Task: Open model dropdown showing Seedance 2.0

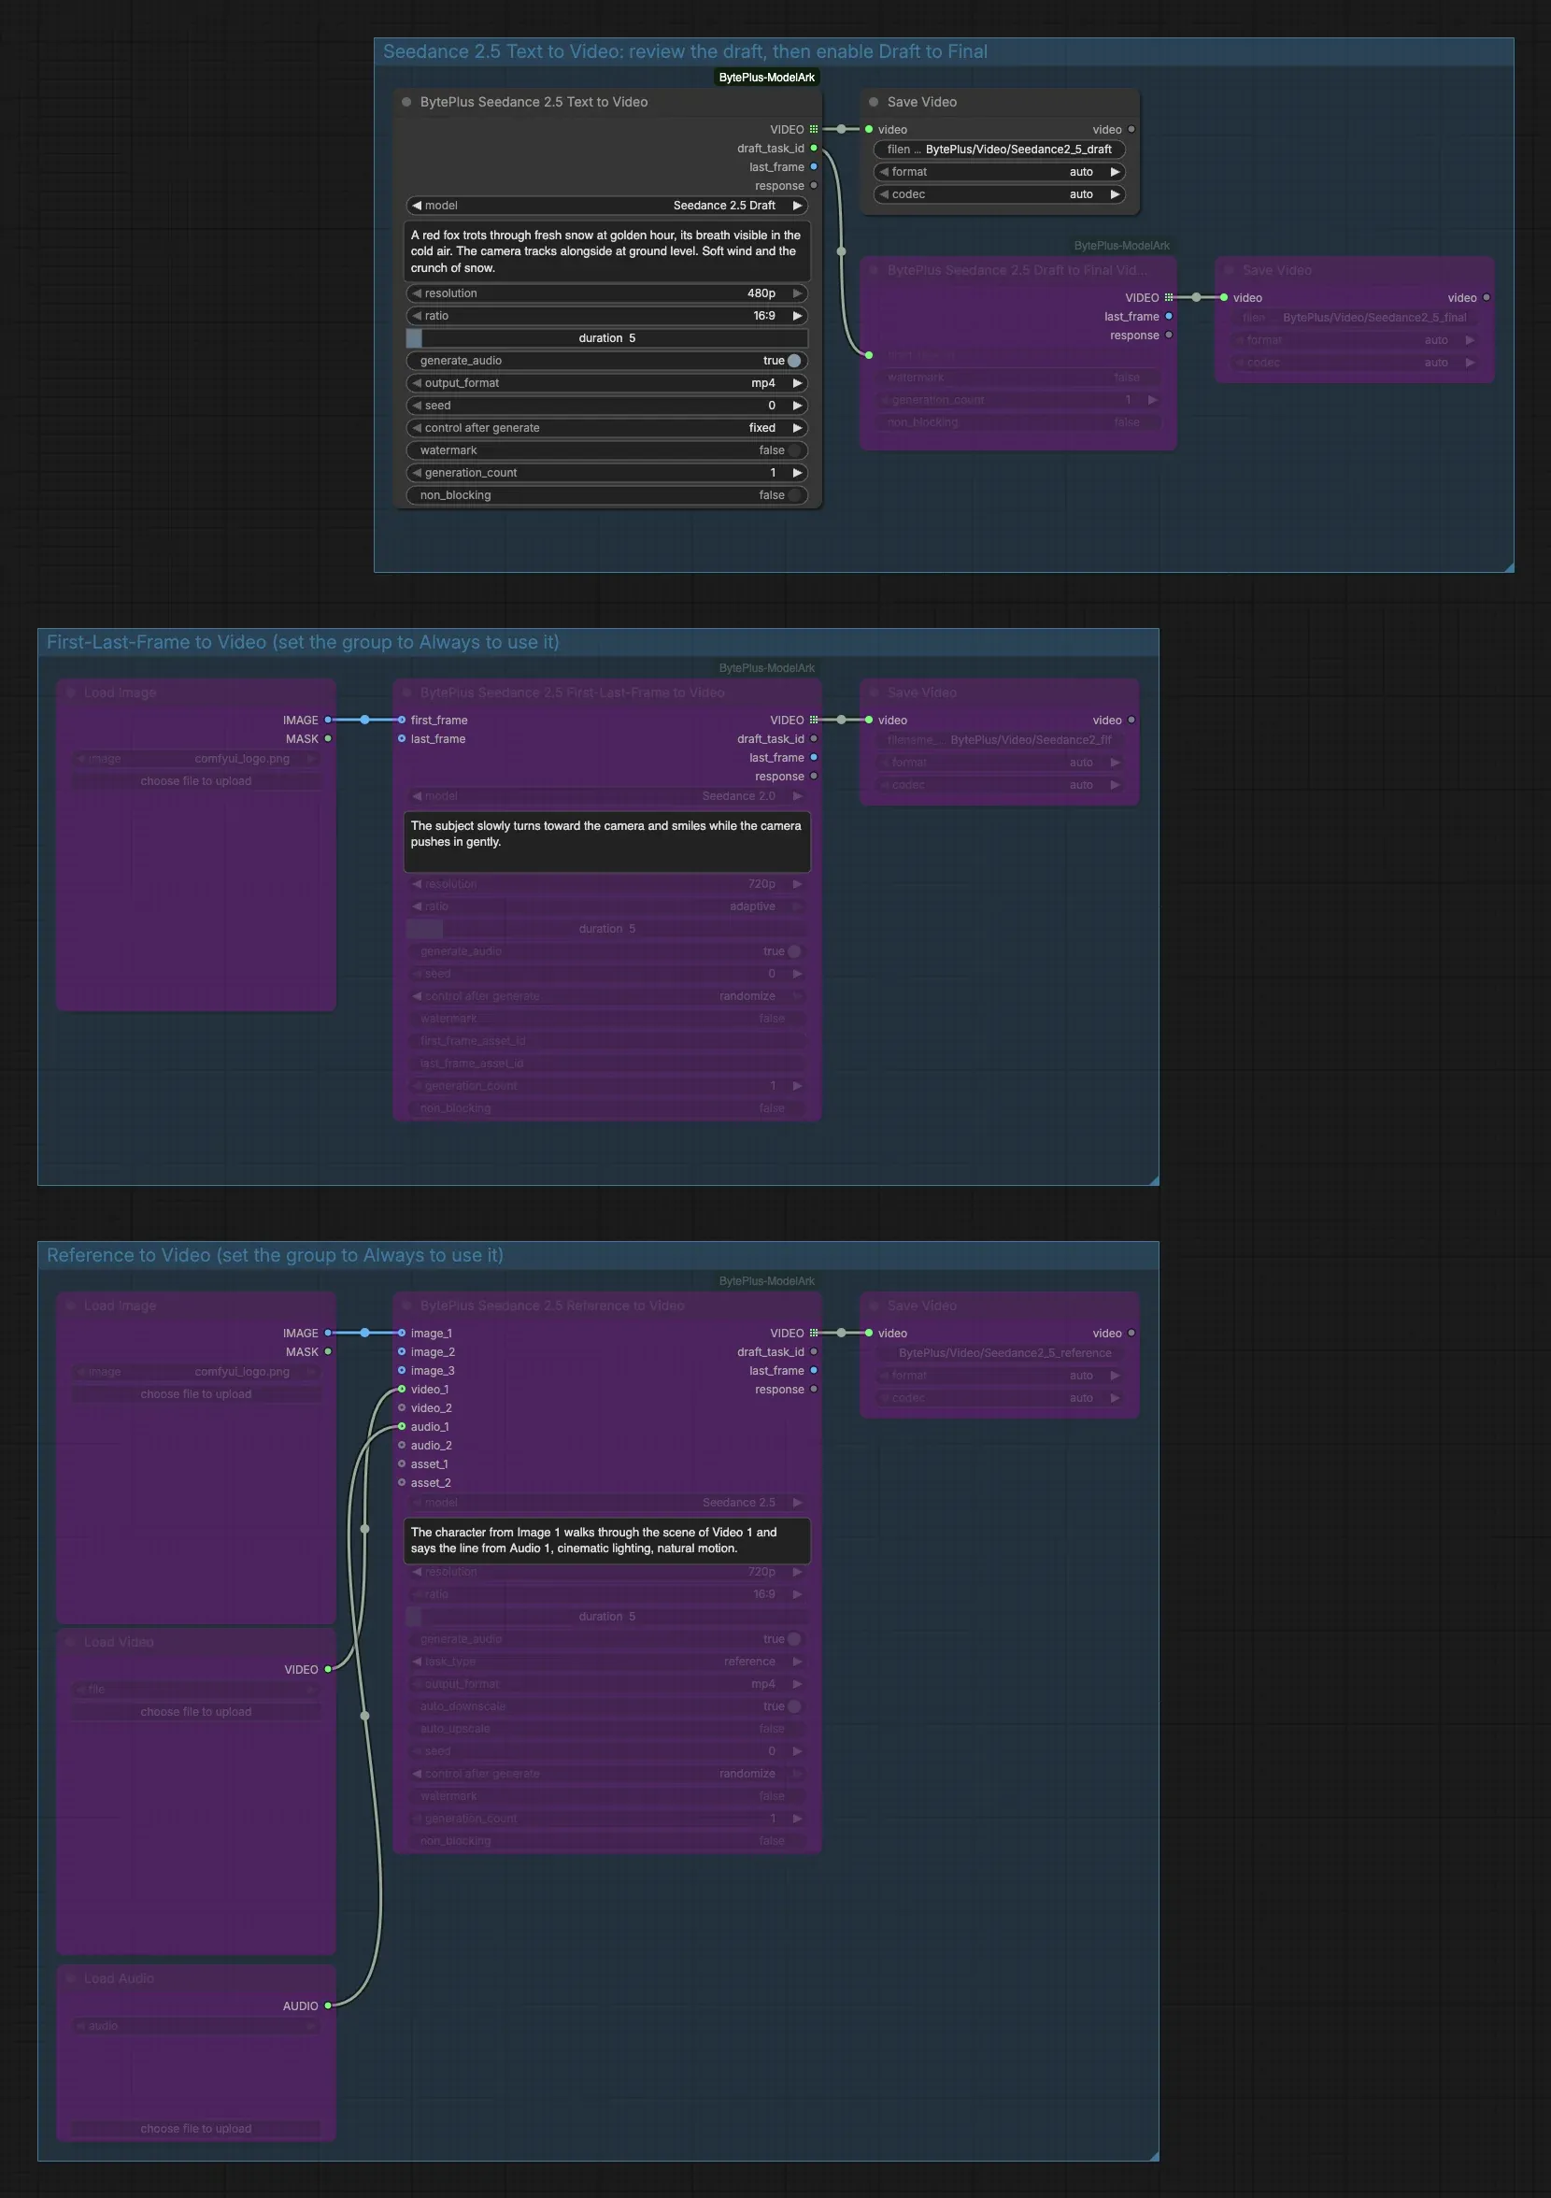Action: tap(607, 796)
